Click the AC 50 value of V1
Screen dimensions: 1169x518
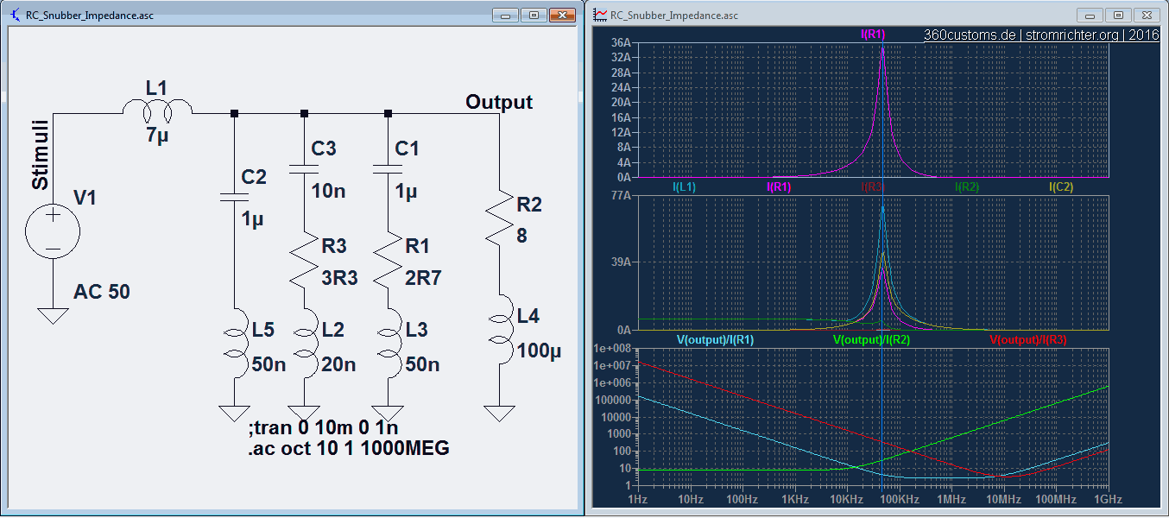click(102, 292)
